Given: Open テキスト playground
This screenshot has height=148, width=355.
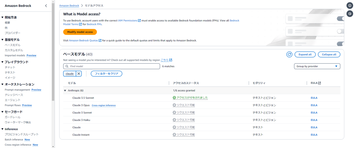Looking at the screenshot, I should 10,73.
